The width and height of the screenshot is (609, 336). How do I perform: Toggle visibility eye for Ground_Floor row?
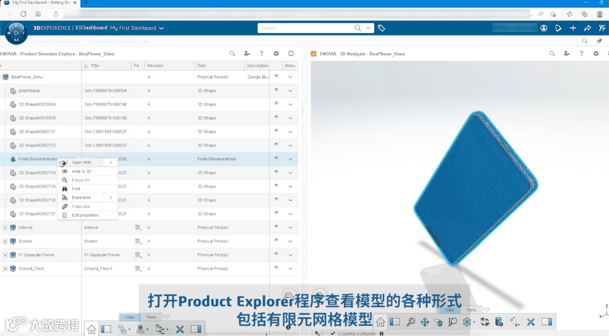[x=276, y=268]
